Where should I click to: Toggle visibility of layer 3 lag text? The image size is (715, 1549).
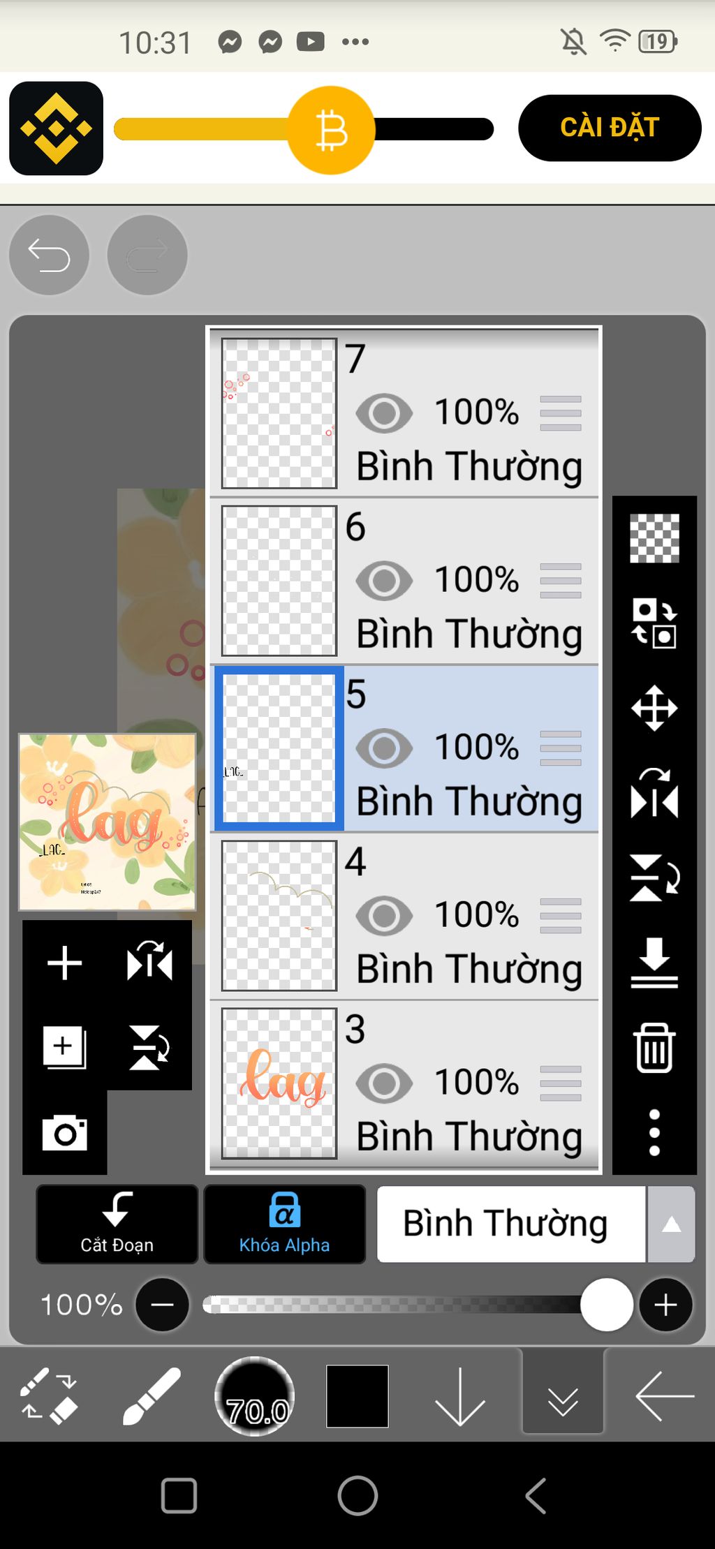[384, 1083]
